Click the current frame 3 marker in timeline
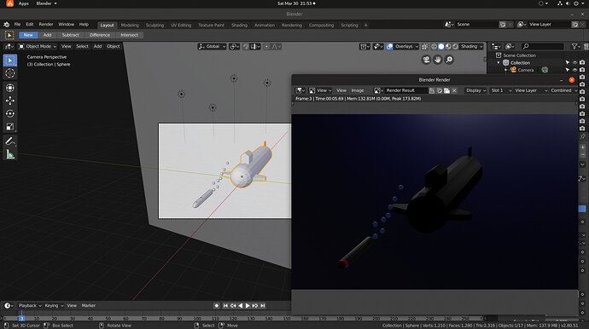 tap(21, 318)
